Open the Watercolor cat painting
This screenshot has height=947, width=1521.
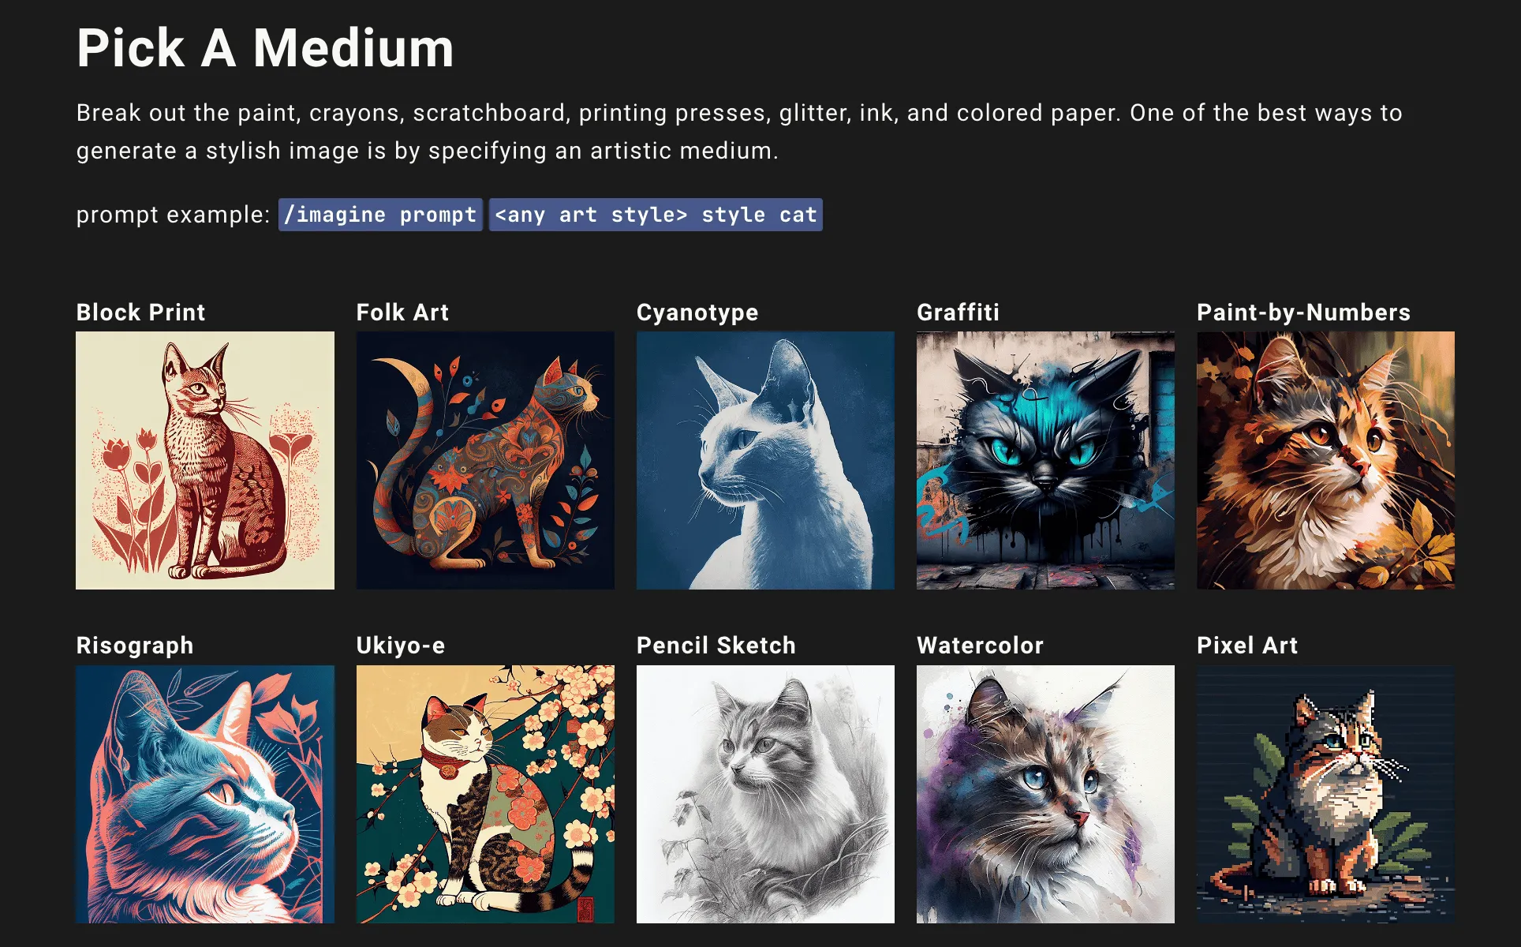coord(1045,794)
